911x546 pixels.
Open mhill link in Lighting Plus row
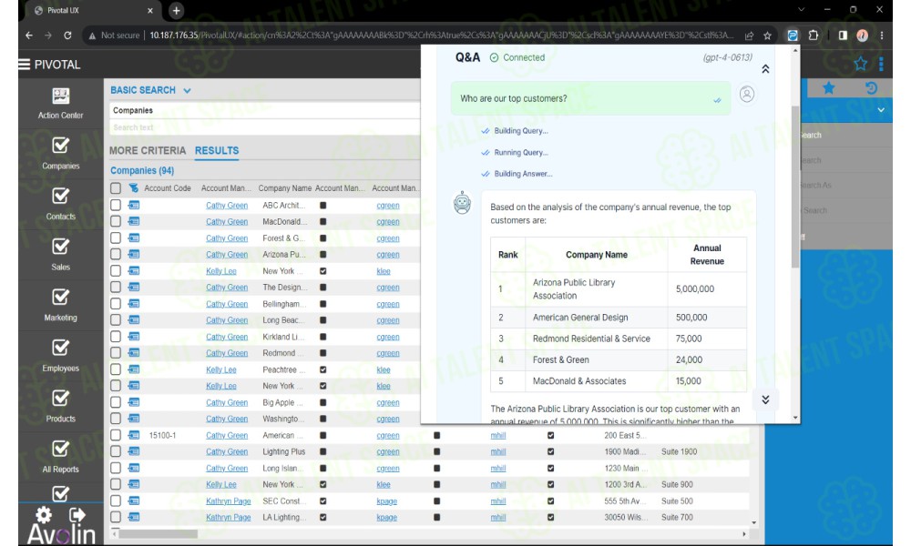click(x=498, y=451)
